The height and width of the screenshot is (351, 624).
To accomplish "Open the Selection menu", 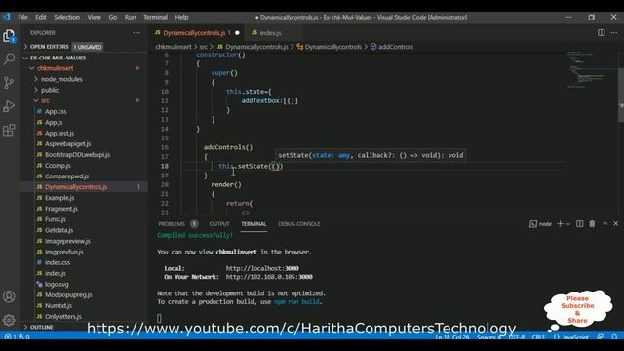I will tap(67, 17).
